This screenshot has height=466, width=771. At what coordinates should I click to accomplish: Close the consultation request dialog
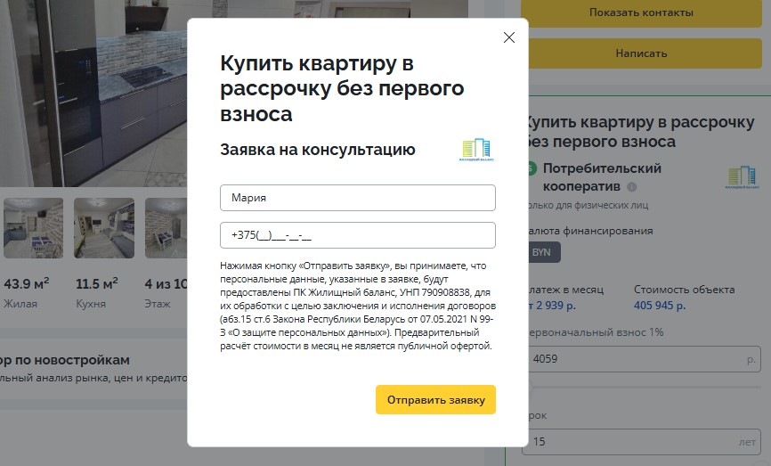pyautogui.click(x=509, y=37)
